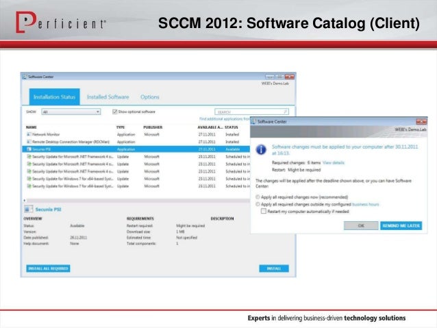
Task: Minimize the main Software Center window
Action: (x=270, y=77)
